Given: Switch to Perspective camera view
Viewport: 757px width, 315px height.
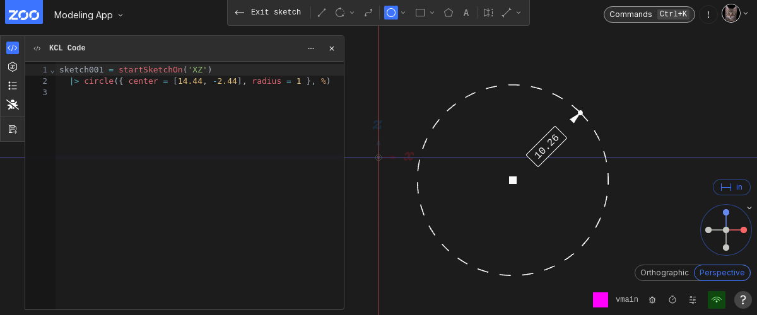Looking at the screenshot, I should (722, 273).
